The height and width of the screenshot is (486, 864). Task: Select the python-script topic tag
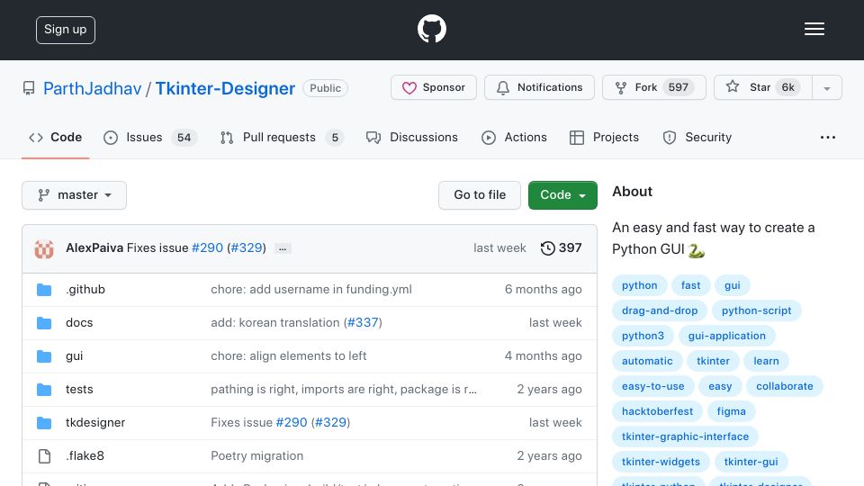(757, 310)
